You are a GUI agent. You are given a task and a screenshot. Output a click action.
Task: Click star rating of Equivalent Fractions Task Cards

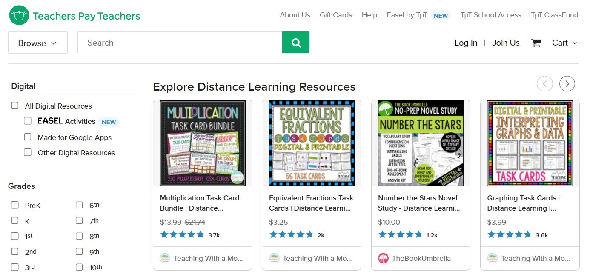291,234
